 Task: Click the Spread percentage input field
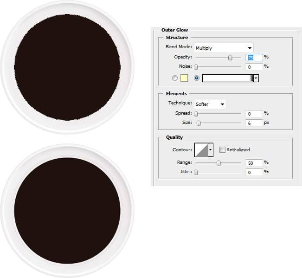254,114
